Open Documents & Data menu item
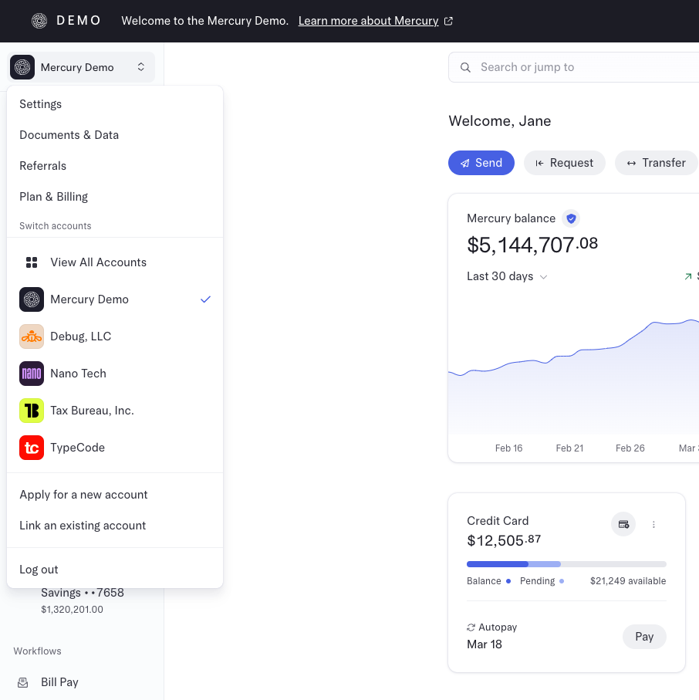The height and width of the screenshot is (700, 699). click(115, 135)
